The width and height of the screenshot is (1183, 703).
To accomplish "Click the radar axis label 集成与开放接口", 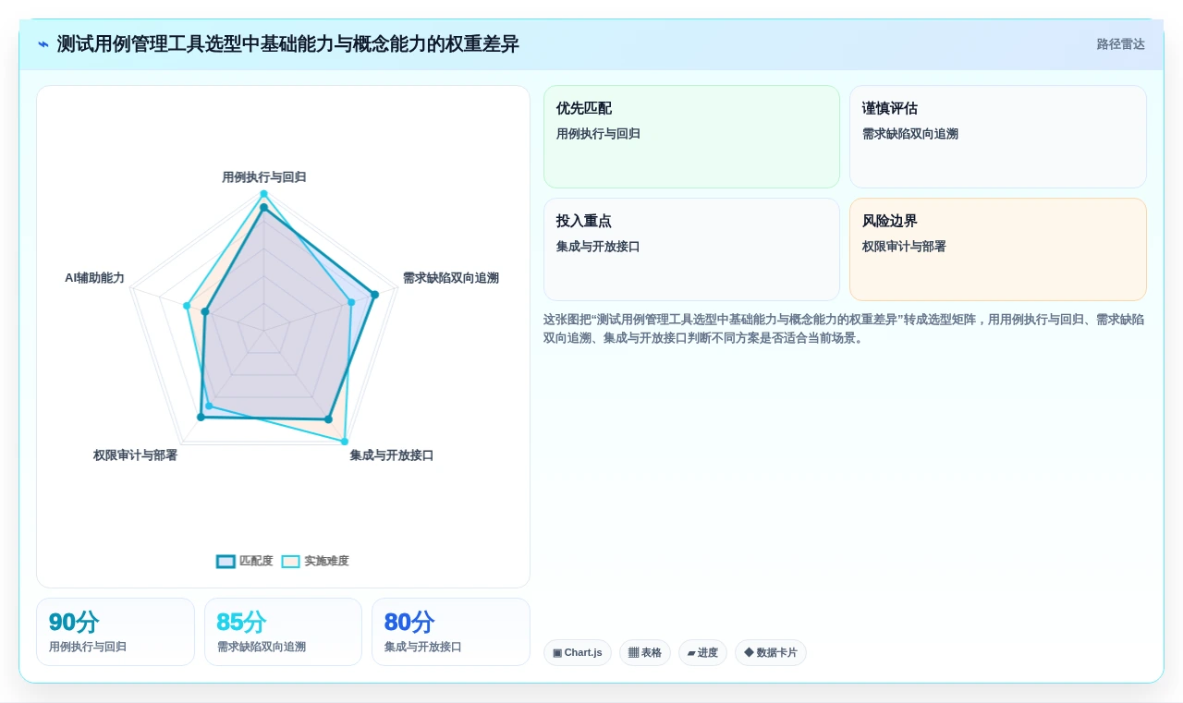I will 392,455.
